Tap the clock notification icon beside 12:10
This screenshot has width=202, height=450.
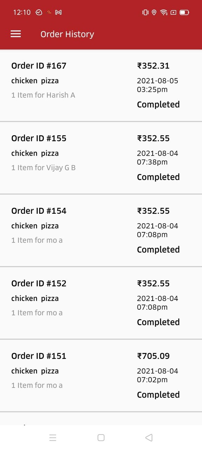[x=38, y=12]
